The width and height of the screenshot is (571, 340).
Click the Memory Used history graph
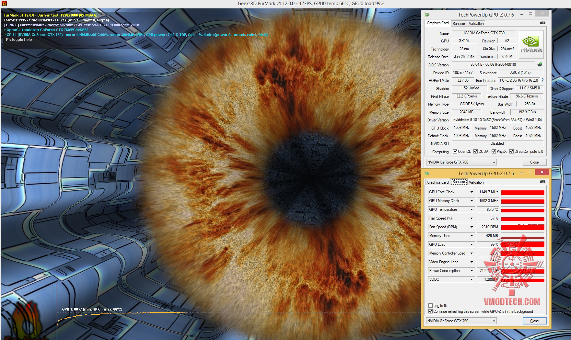pyautogui.click(x=523, y=236)
